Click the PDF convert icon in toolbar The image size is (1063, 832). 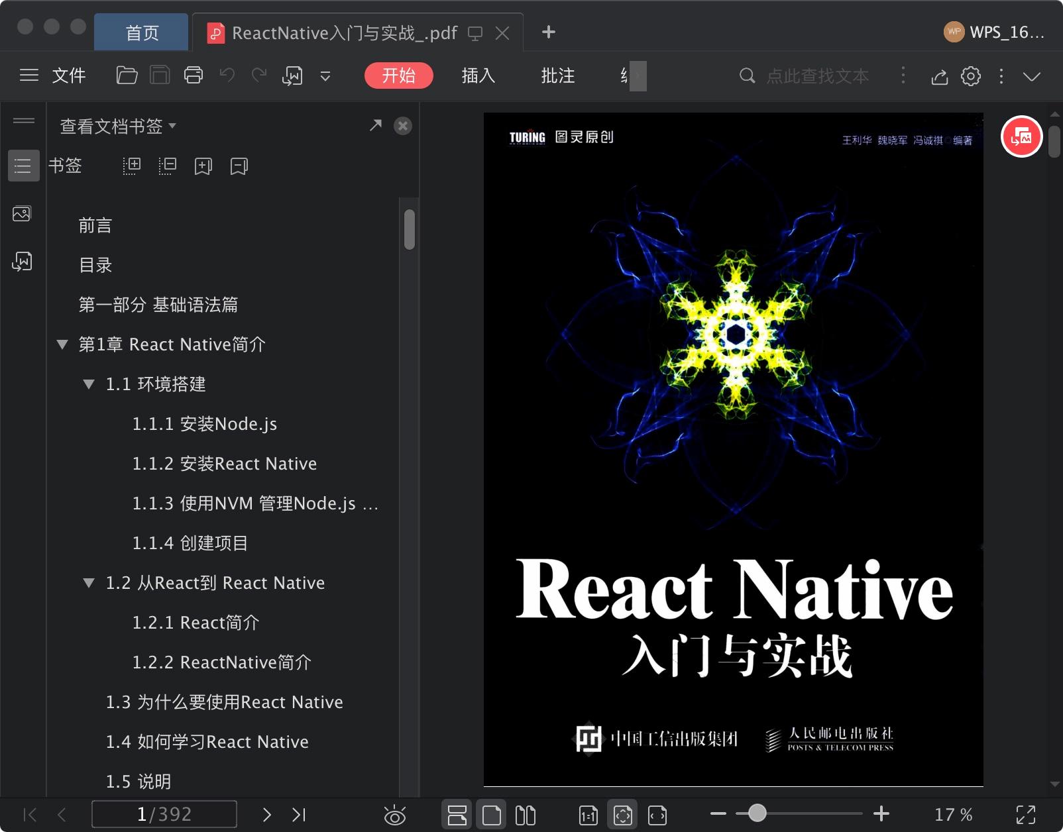pyautogui.click(x=292, y=76)
